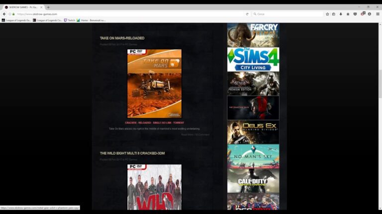Click The Wild Eight cover image

pos(154,187)
